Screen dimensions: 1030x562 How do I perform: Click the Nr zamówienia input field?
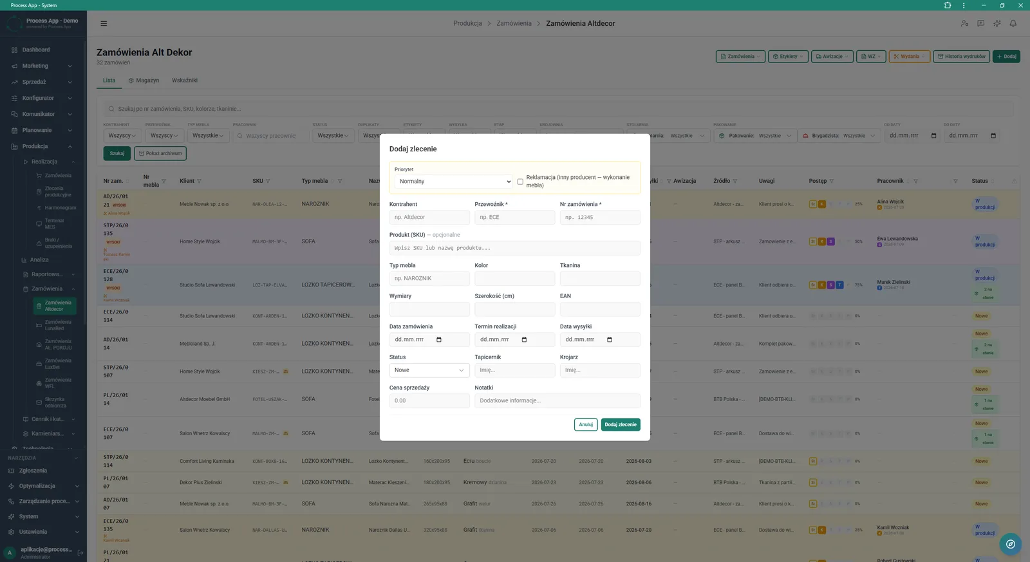click(600, 218)
